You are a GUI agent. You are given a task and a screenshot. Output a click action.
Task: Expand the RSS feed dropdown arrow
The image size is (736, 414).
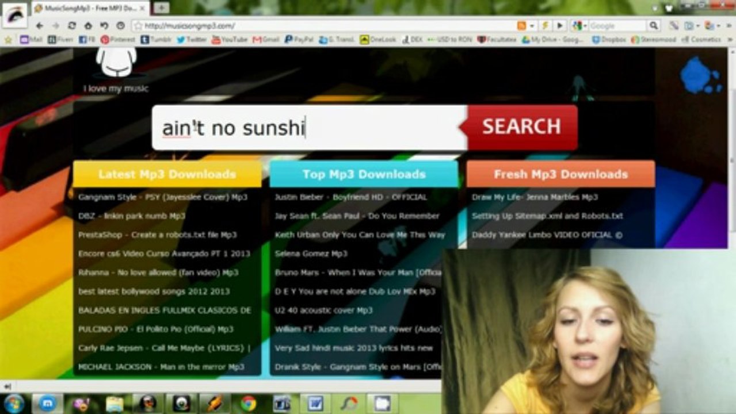532,26
